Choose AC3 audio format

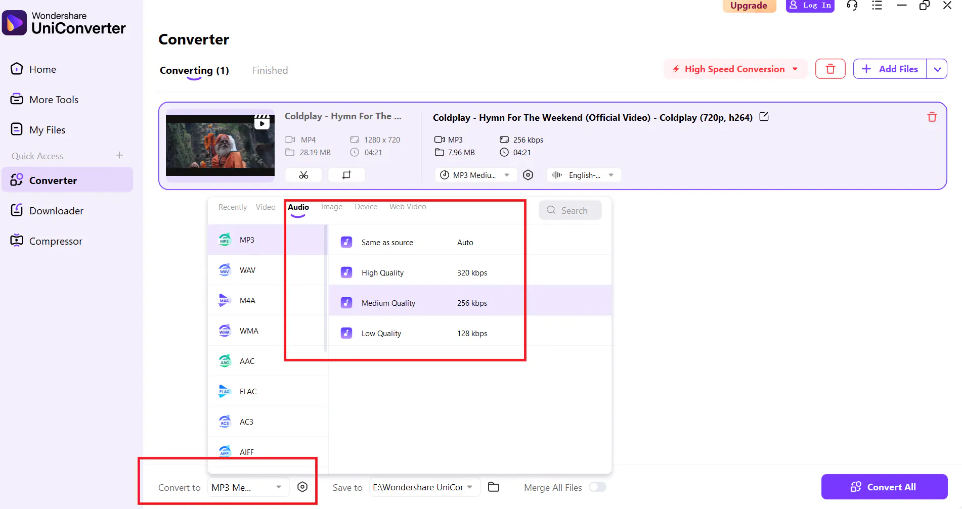coord(268,422)
